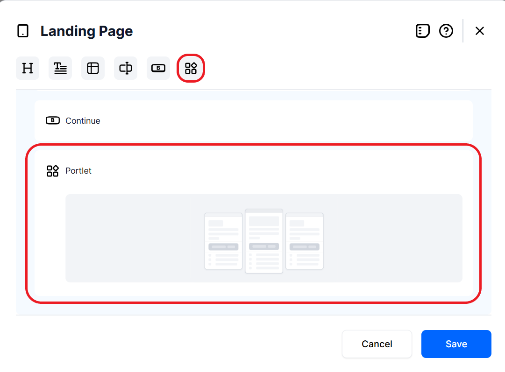Add a Heading element from the toolbar
Screen dimensions: 505x372
[x=28, y=69]
